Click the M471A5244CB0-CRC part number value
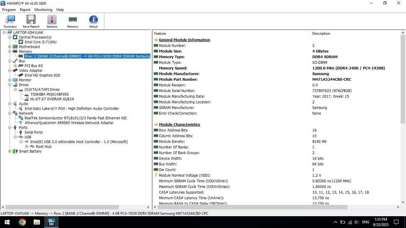406x228 pixels. (x=332, y=80)
